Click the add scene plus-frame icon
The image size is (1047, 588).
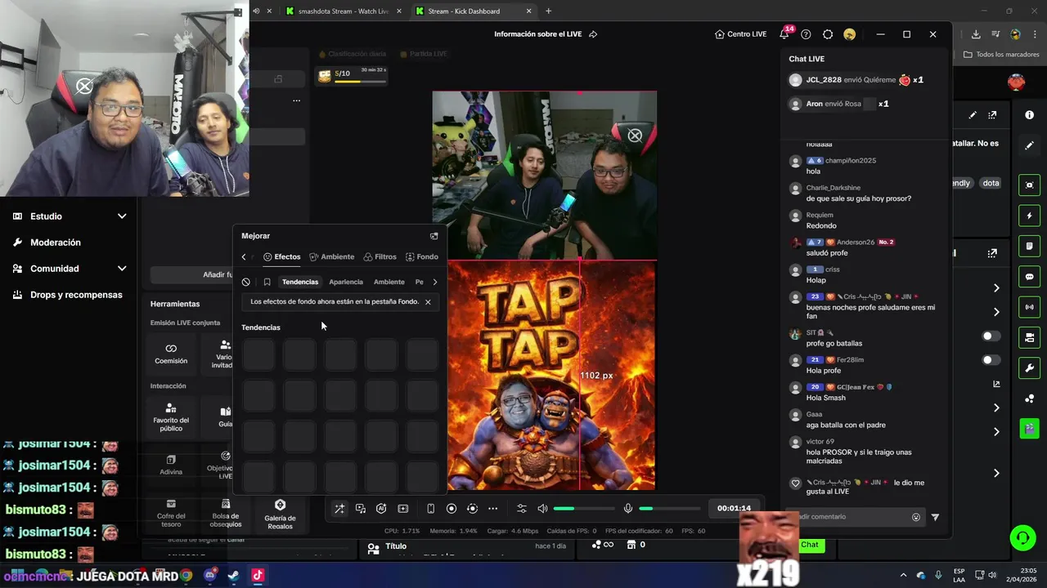tap(403, 509)
